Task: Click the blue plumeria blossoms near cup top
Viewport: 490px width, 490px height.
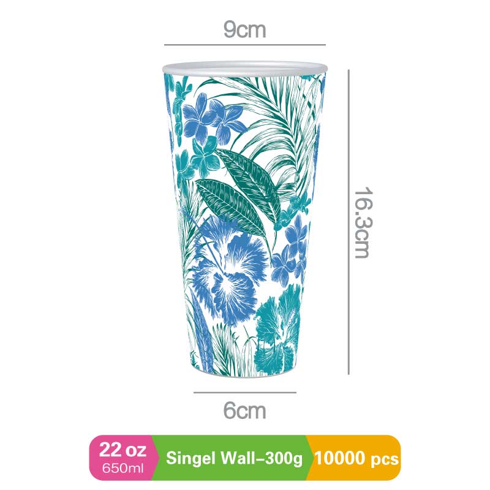Action: (213, 119)
